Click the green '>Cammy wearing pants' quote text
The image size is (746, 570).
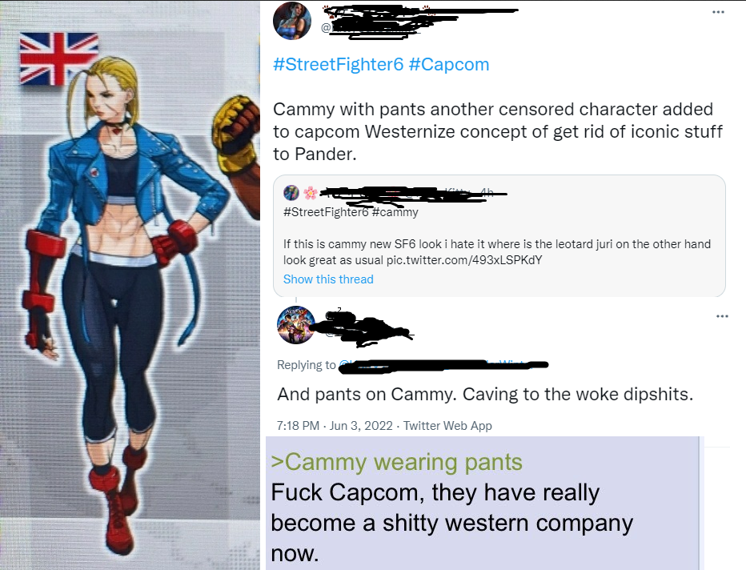396,462
